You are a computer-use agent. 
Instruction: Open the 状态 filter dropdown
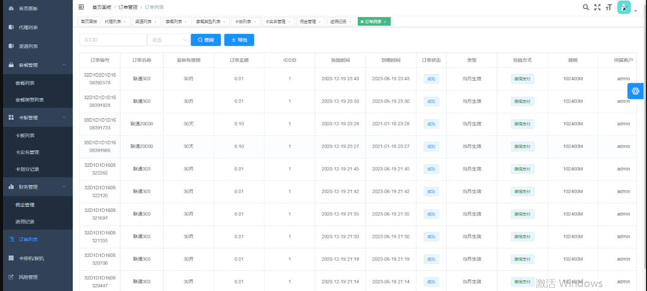[168, 40]
